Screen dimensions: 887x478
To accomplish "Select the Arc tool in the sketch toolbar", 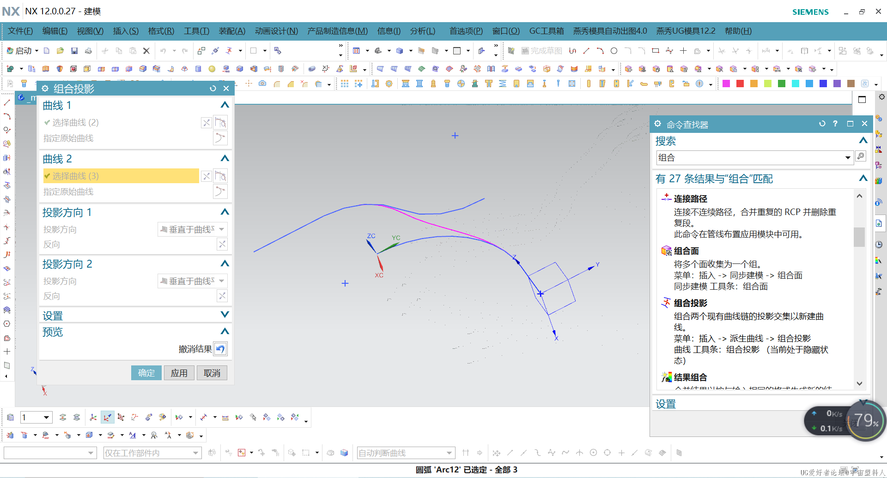I will [x=600, y=51].
